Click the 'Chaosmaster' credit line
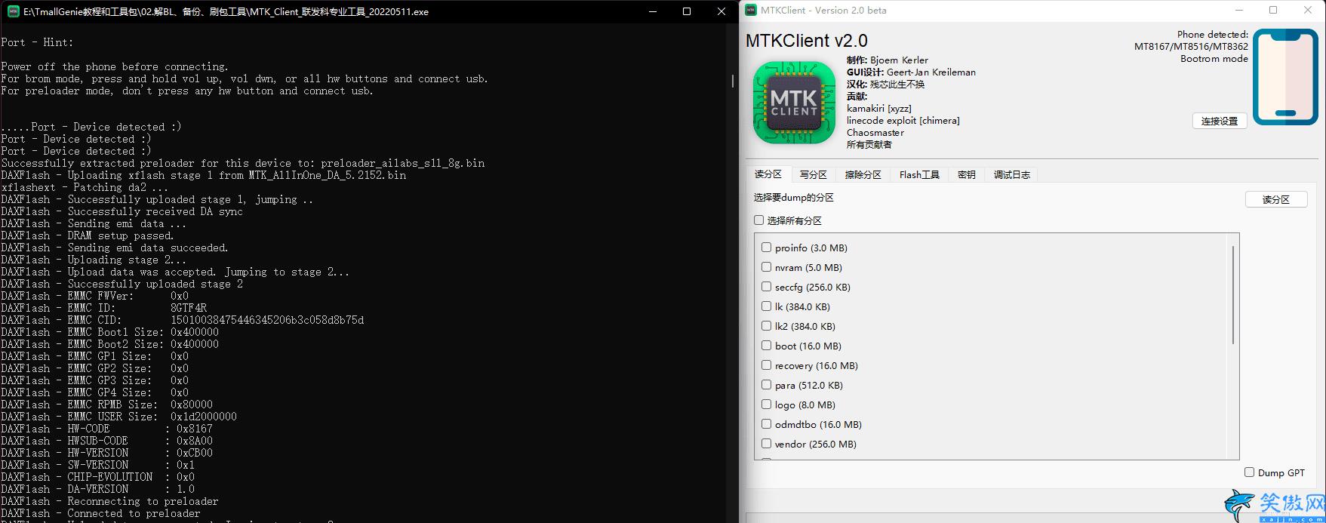The width and height of the screenshot is (1326, 523). 875,133
